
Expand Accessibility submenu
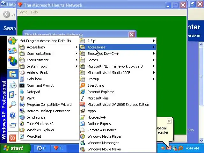[x=49, y=47]
